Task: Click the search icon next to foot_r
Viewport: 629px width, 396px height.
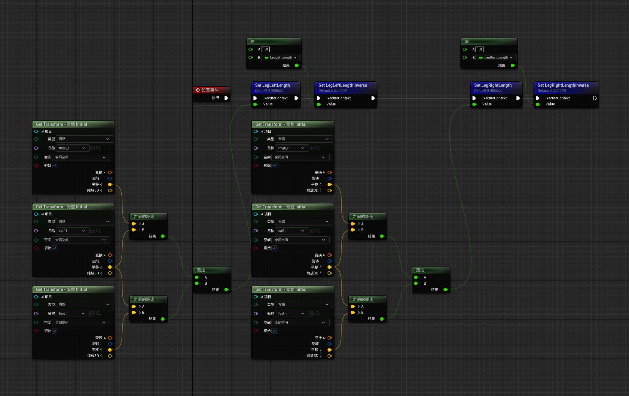Action: click(x=318, y=313)
